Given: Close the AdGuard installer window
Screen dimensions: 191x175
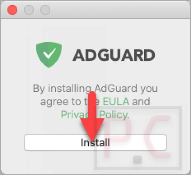Looking at the screenshot, I should [x=12, y=10].
